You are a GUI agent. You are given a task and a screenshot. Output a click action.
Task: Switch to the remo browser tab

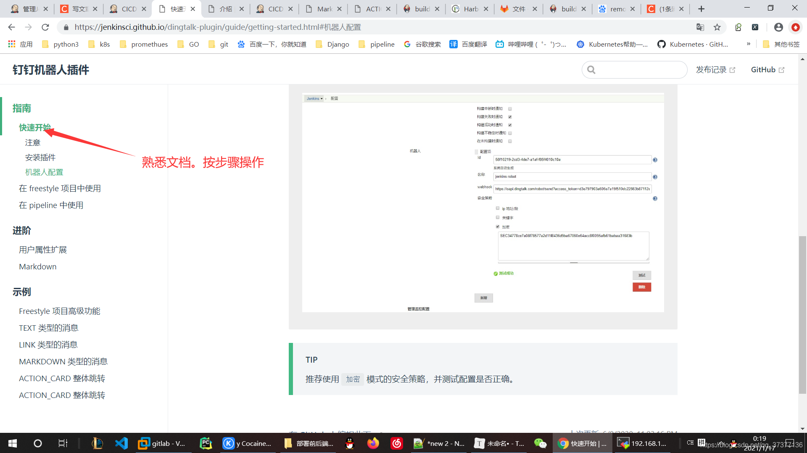(x=617, y=9)
